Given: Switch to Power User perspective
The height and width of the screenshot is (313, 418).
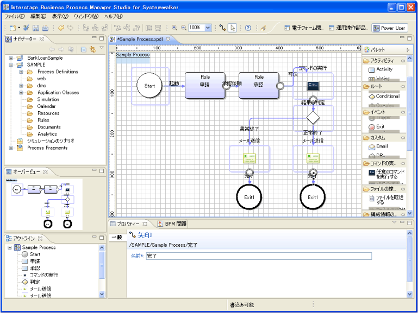Looking at the screenshot, I should click(x=390, y=28).
